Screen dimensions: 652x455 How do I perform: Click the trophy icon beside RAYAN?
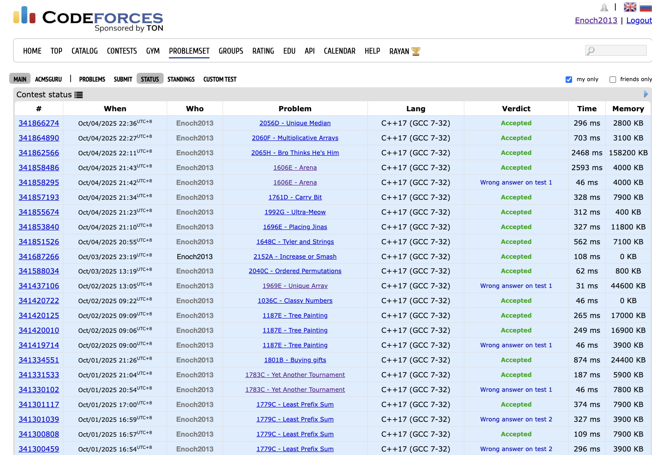[416, 51]
